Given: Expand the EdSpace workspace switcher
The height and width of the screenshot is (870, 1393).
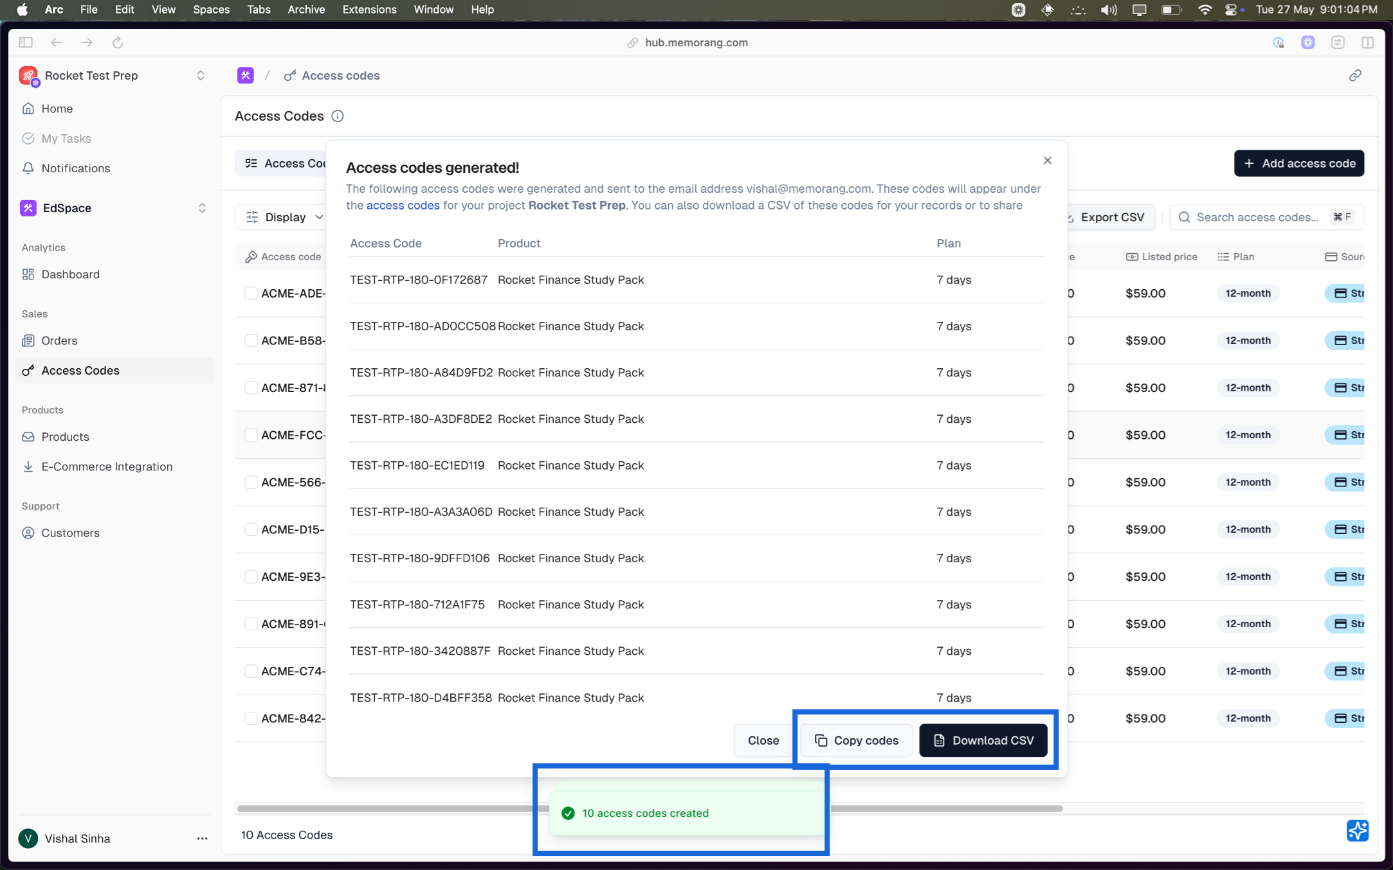Looking at the screenshot, I should point(202,208).
